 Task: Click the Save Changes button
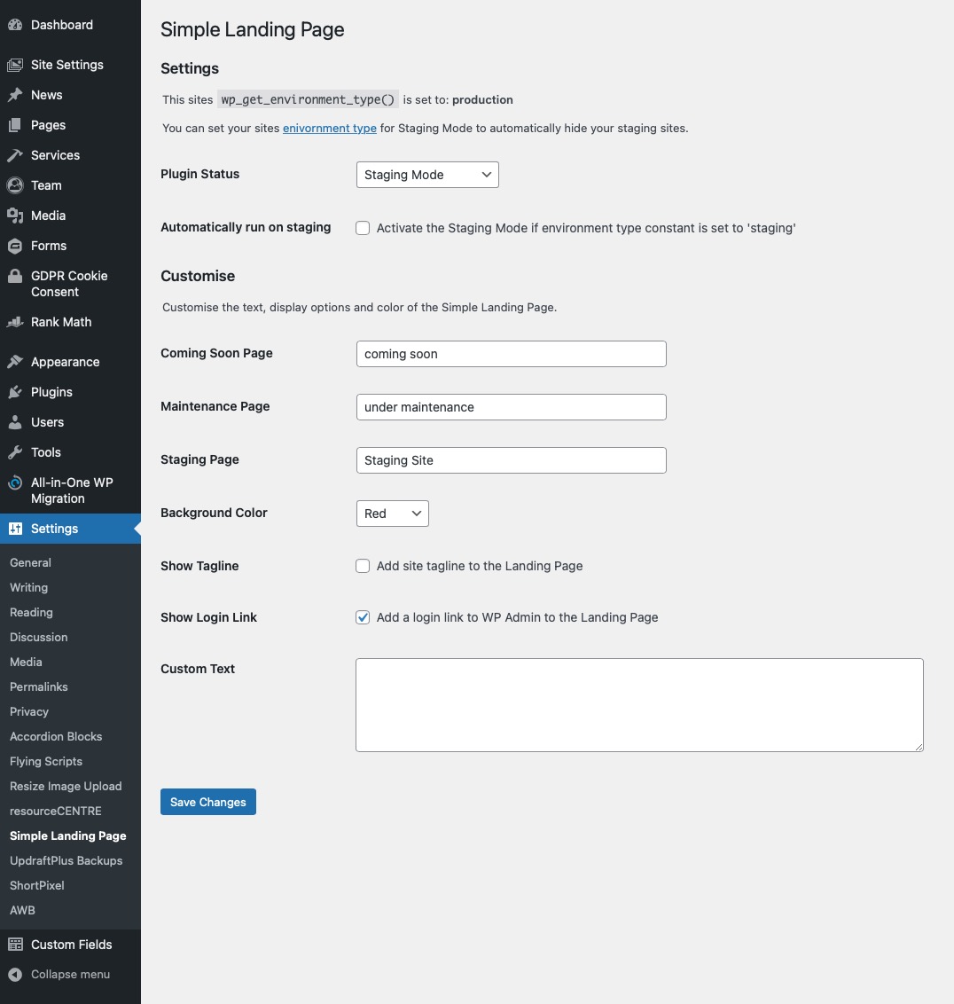208,802
